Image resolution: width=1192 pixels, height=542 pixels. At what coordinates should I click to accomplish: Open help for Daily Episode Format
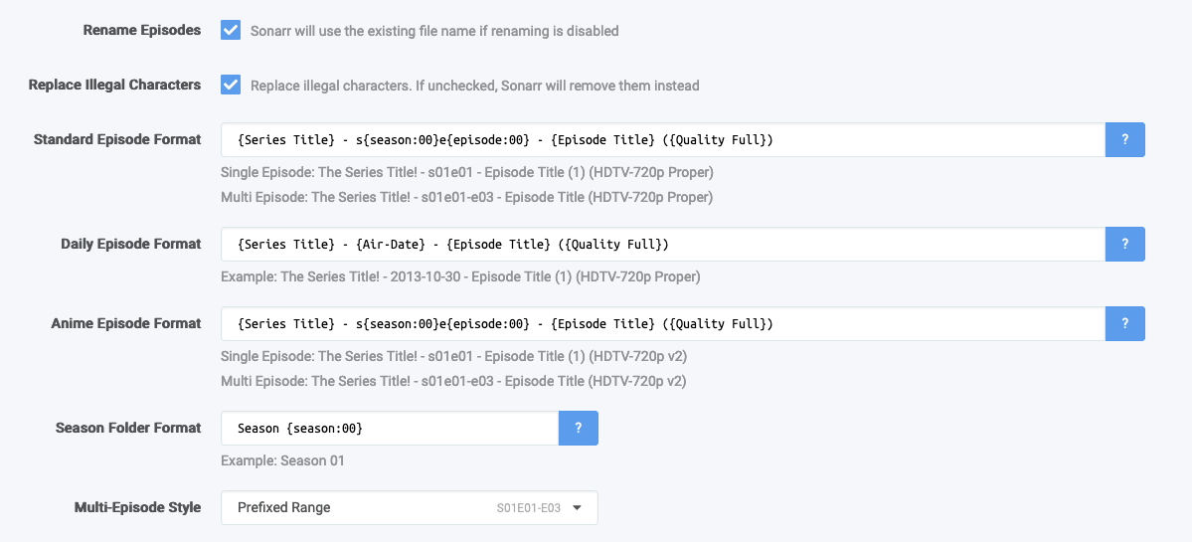click(x=1124, y=244)
